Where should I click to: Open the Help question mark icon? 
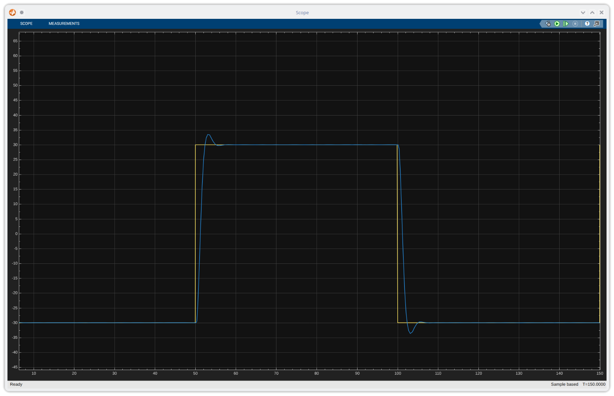click(587, 24)
